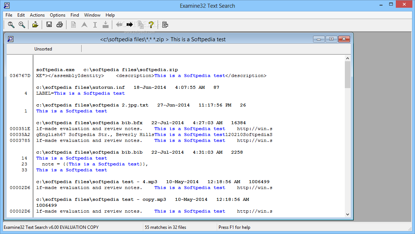Click line 14 match in bib.bib
Image resolution: width=415 pixels, height=234 pixels.
tap(72, 158)
